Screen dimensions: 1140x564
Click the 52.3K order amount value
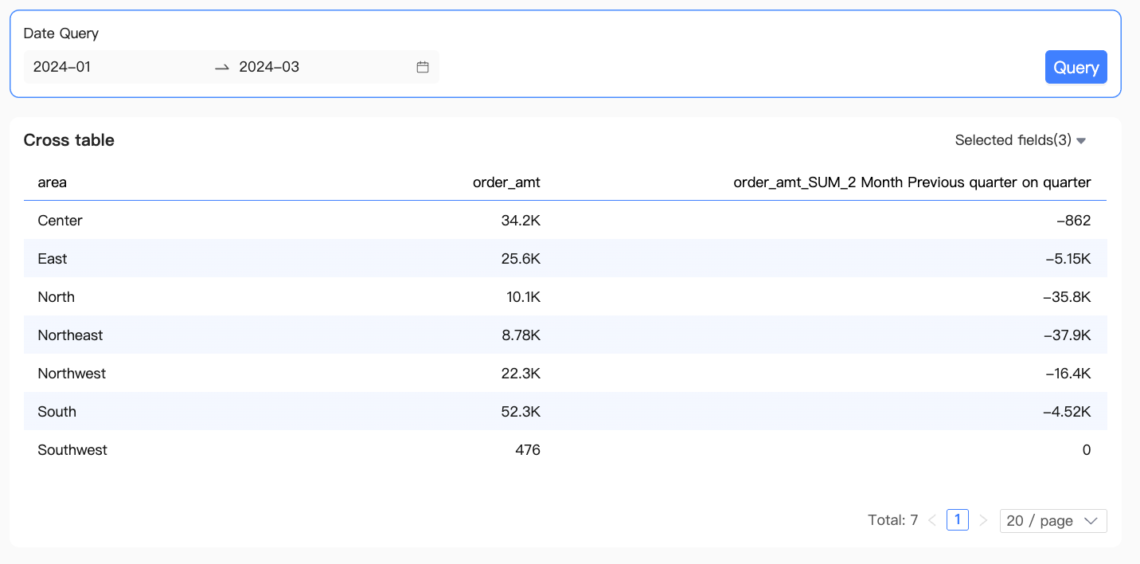coord(521,412)
